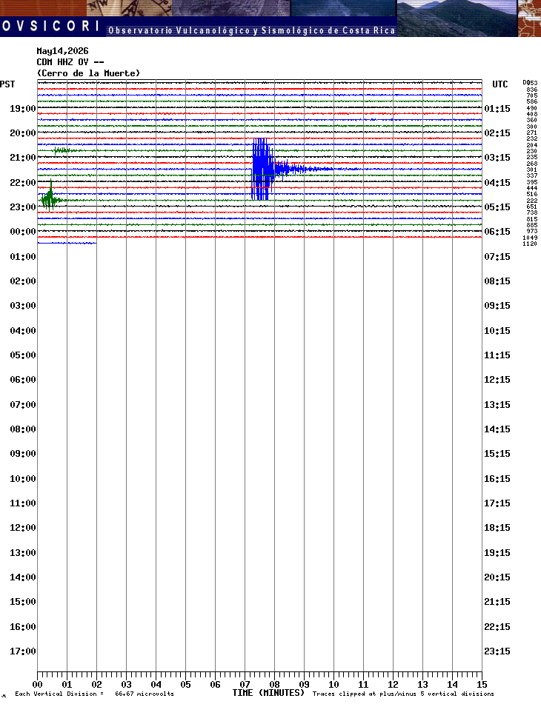The image size is (541, 704).
Task: Click the mountain photo in header banner
Action: [457, 18]
